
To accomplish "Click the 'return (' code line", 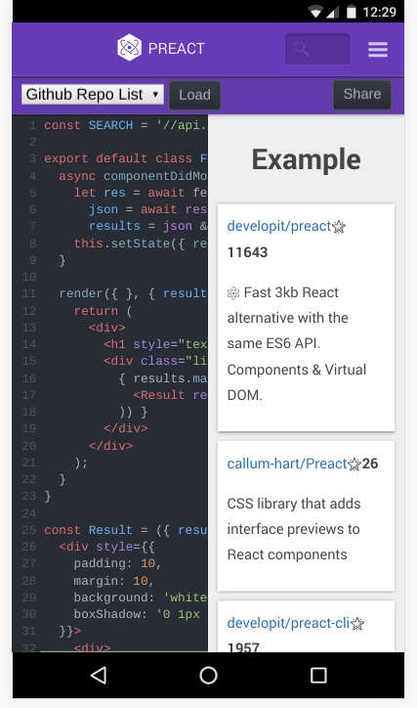I will coord(103,311).
